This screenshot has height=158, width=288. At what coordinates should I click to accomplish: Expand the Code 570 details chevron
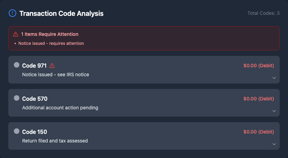click(274, 111)
